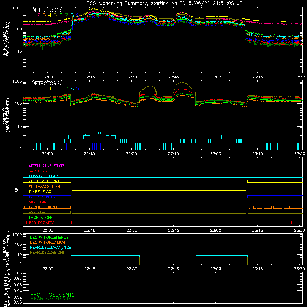
Task: Click the POSSIBLE FLARE flag label
Action: click(44, 176)
